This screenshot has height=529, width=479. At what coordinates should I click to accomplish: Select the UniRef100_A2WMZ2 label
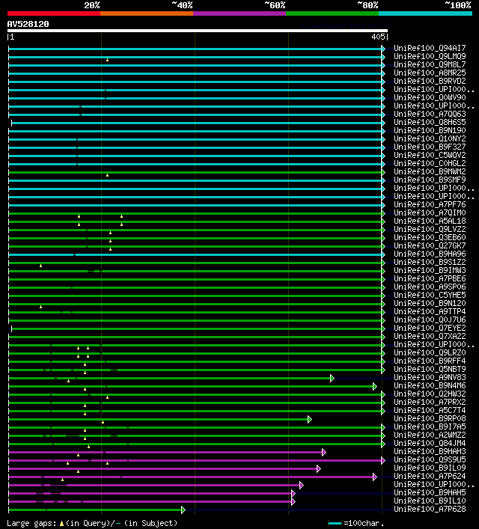(430, 435)
